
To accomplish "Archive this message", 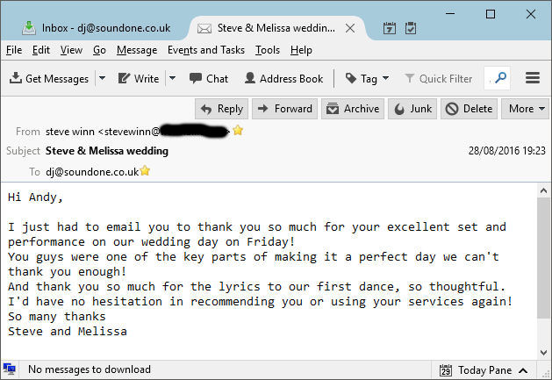I will coord(351,109).
